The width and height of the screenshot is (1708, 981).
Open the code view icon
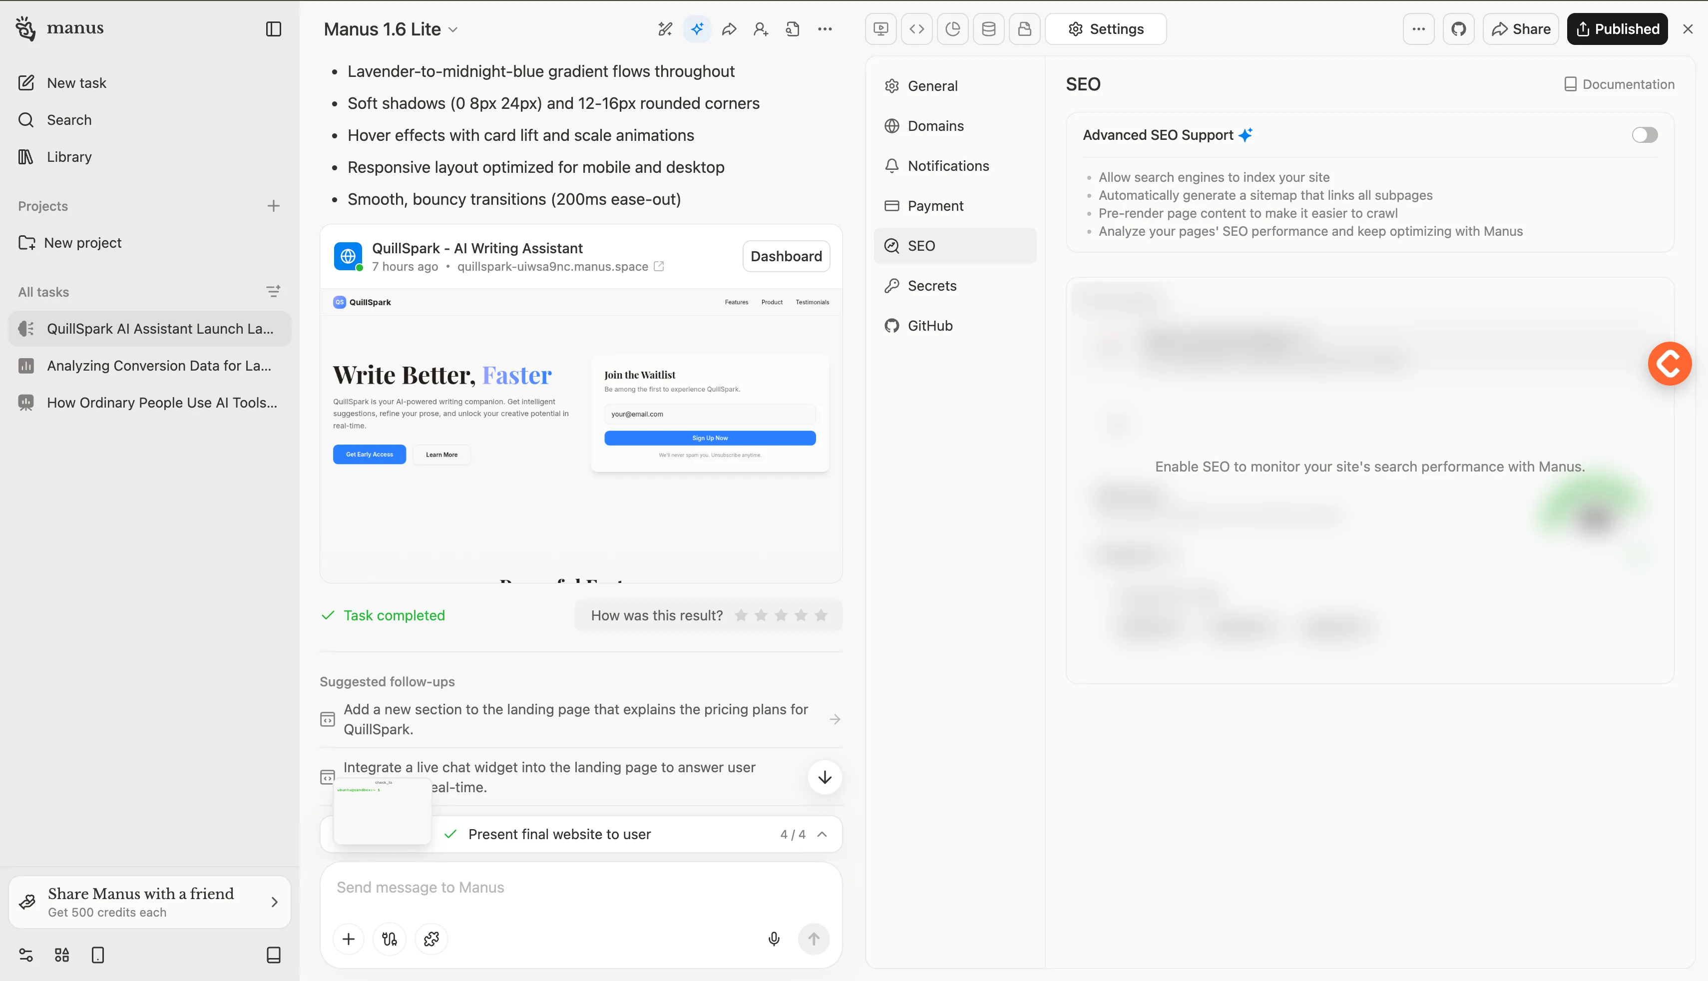[916, 29]
